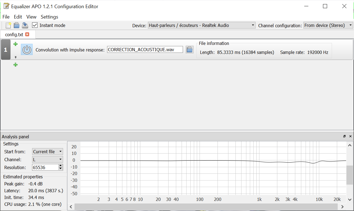This screenshot has height=211, width=354.
Task: Close the Analysis panel
Action: coord(350,136)
